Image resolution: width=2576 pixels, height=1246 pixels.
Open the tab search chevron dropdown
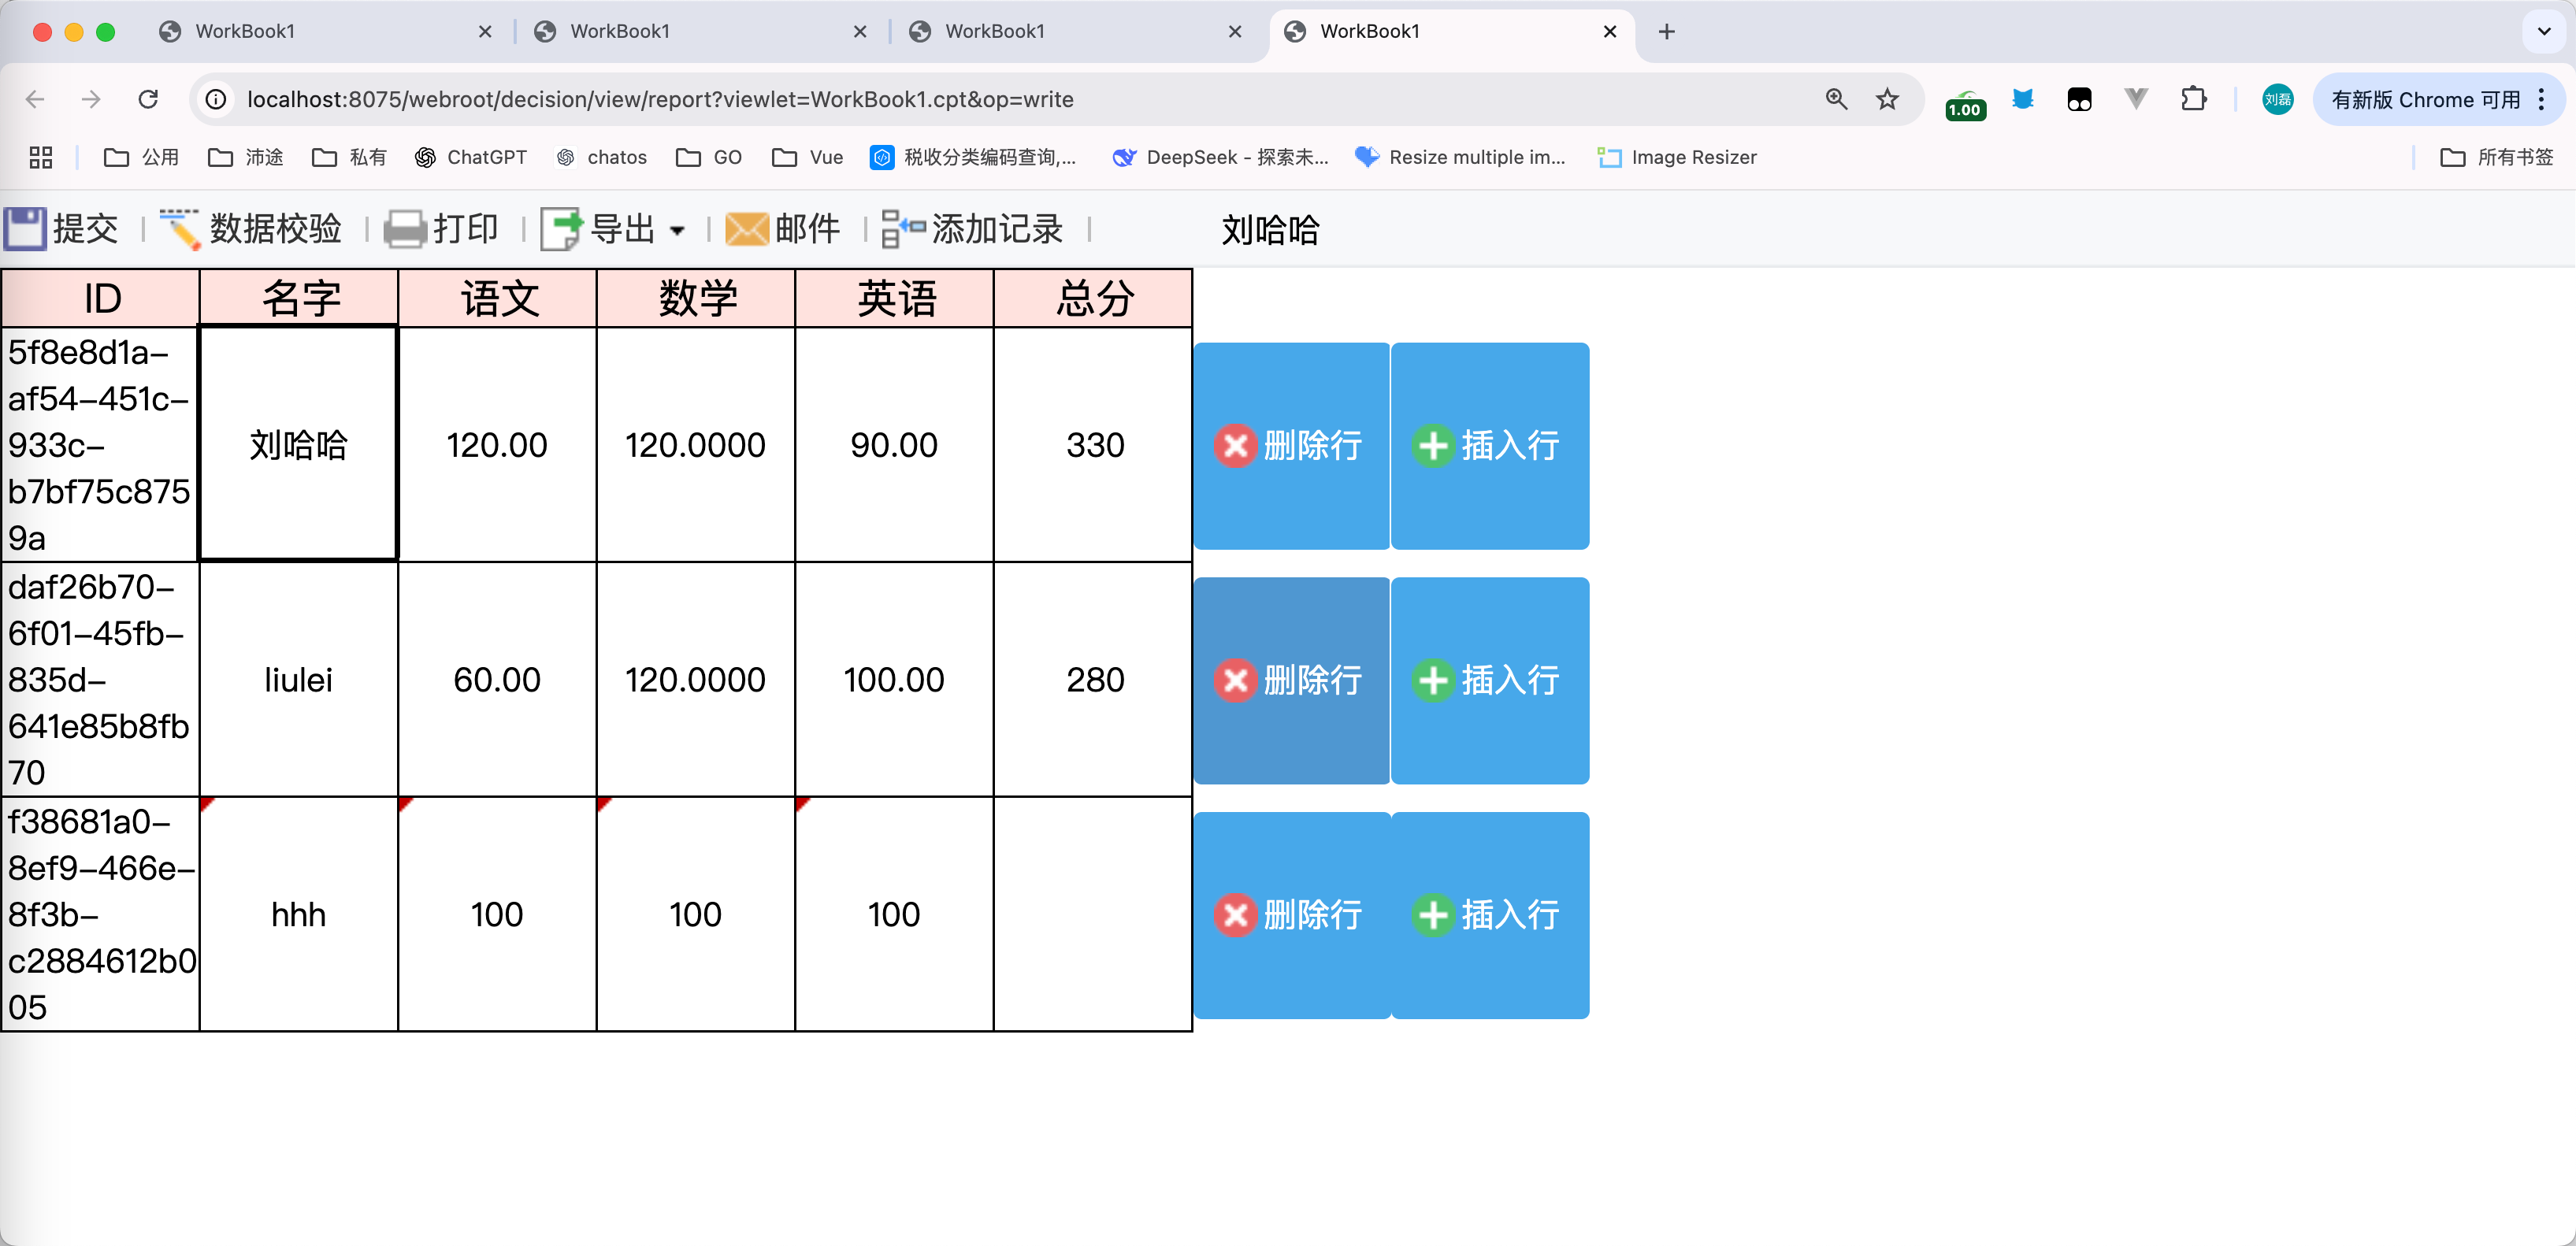(x=2544, y=31)
